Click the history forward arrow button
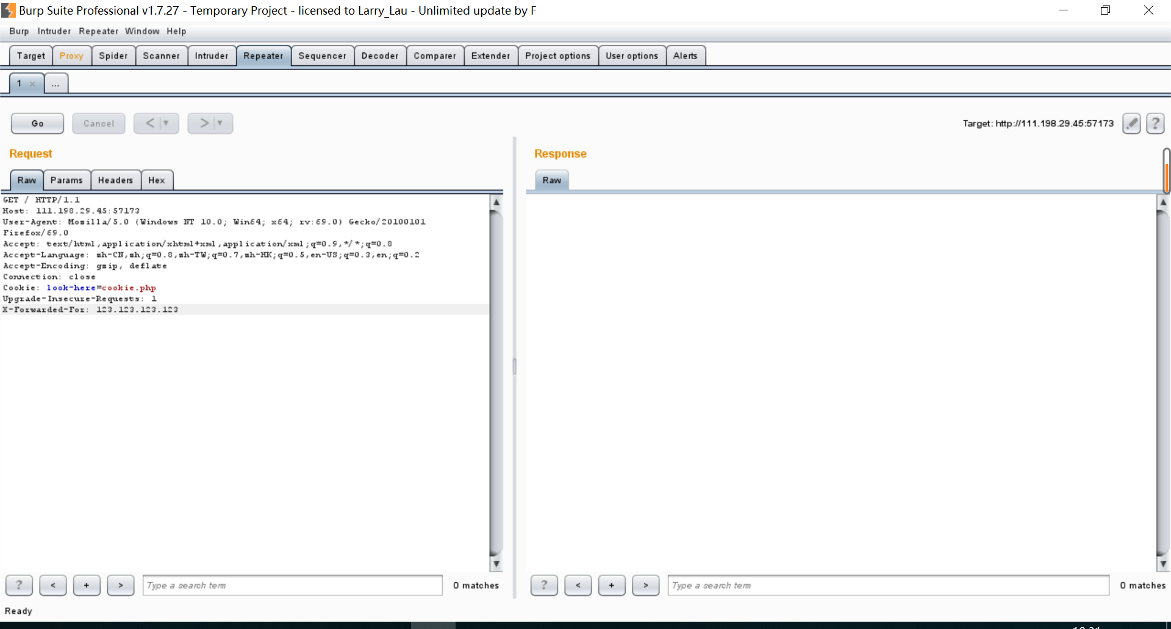Screen dimensions: 1171x629 coord(204,123)
